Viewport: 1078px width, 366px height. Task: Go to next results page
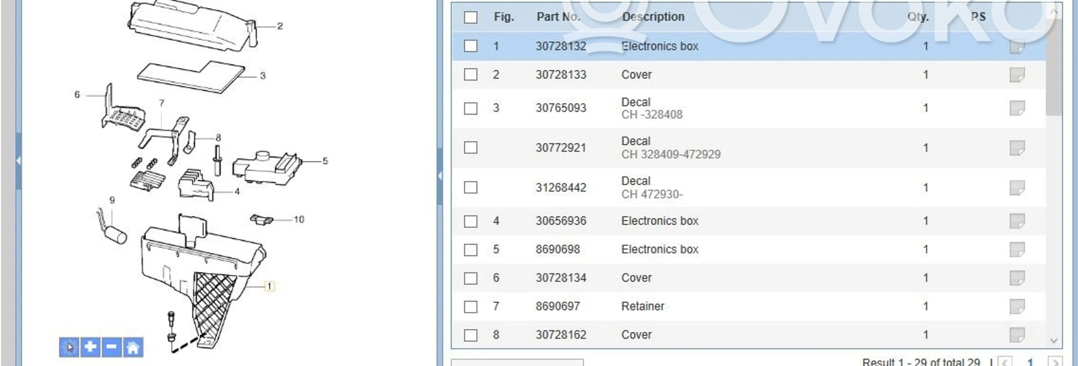[1055, 362]
